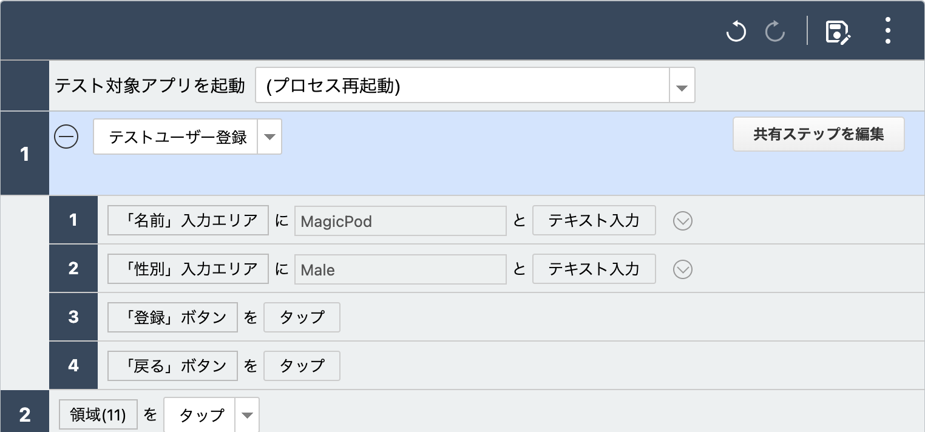Image resolution: width=925 pixels, height=432 pixels.
Task: Click the 領域(11) element button
Action: 98,415
